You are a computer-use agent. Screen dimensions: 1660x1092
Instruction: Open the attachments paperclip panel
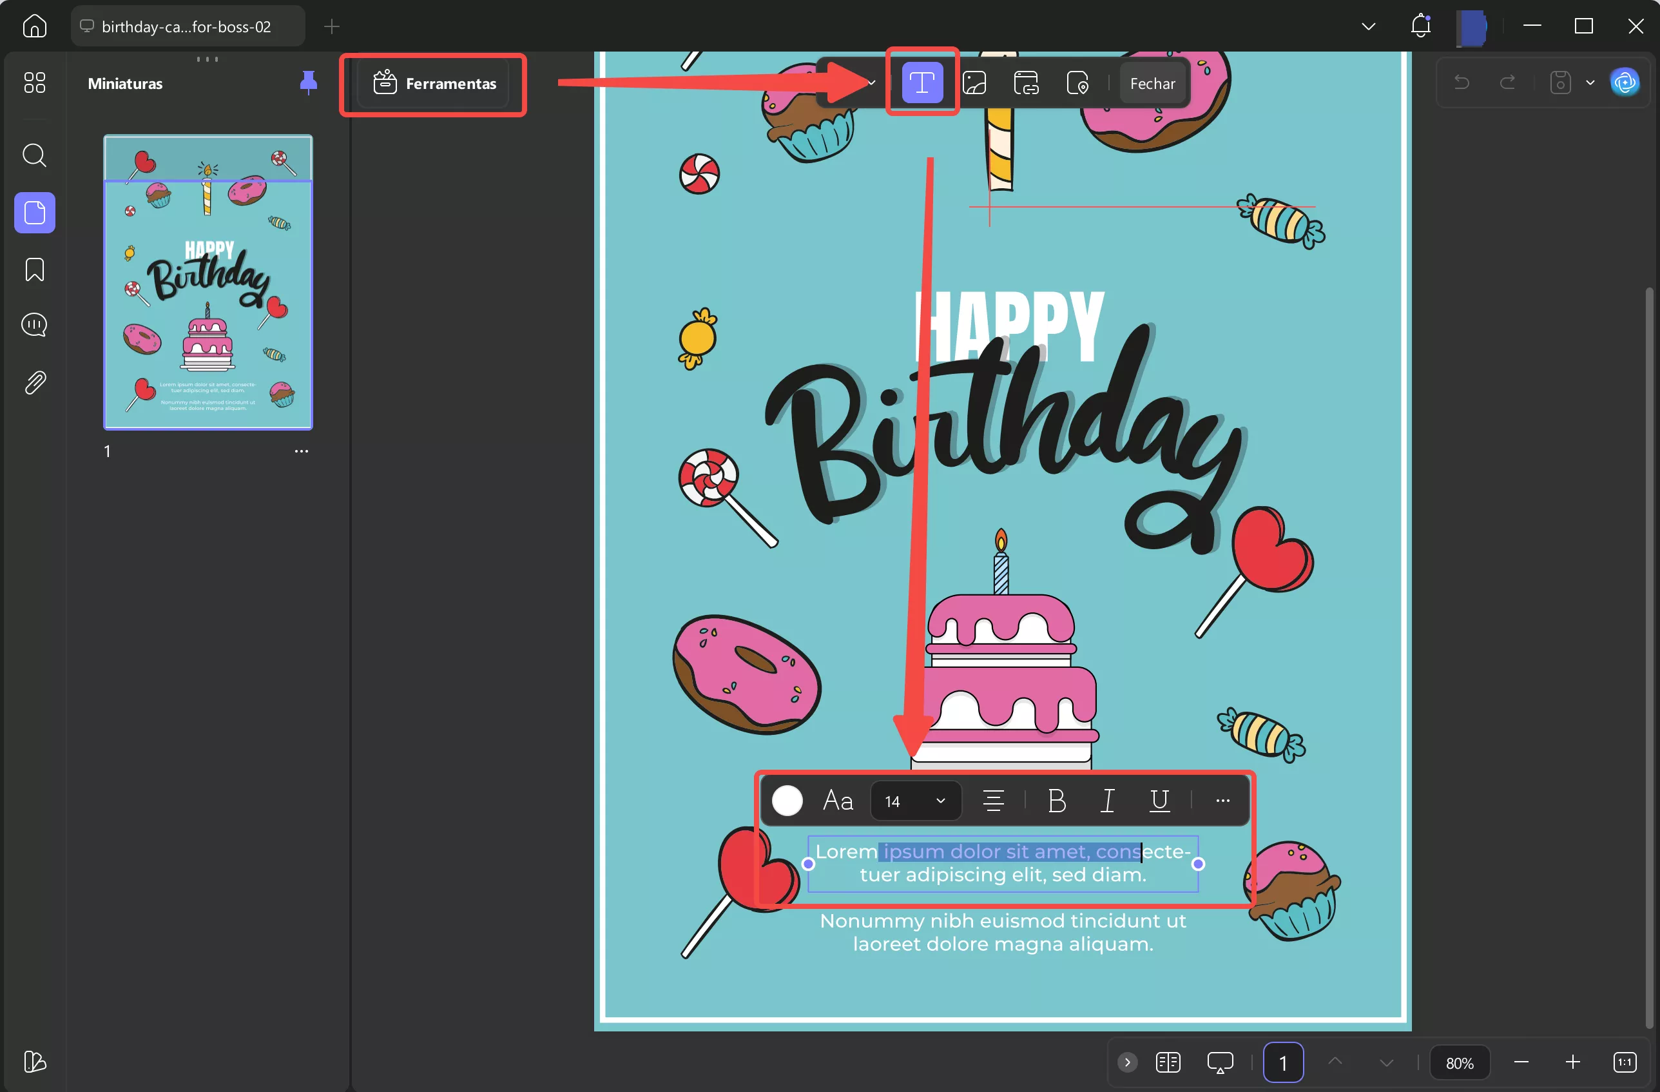34,382
